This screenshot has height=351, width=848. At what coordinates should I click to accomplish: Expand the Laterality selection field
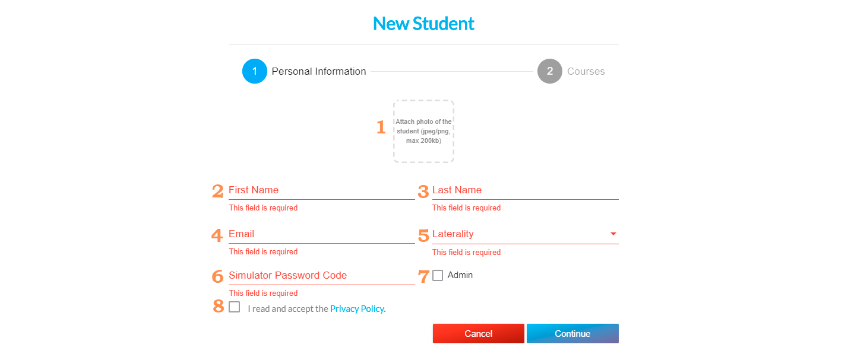click(x=517, y=234)
